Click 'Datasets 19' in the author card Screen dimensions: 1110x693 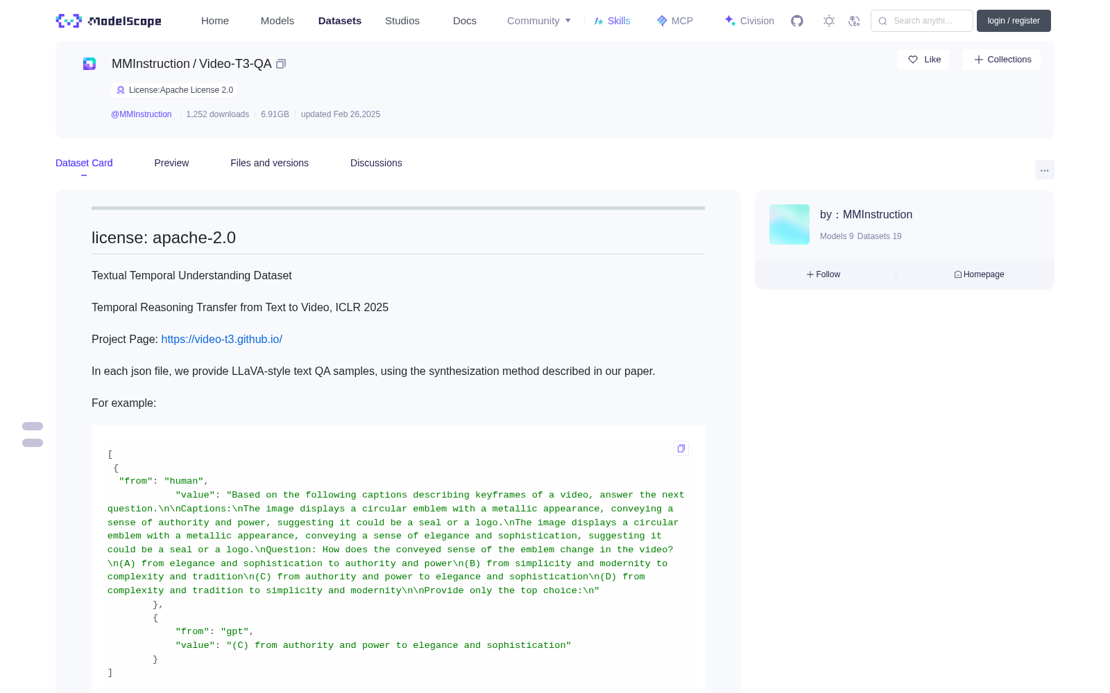coord(880,236)
